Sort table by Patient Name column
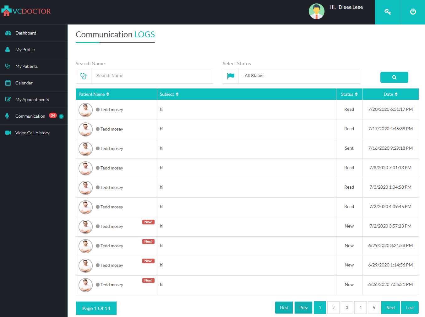 click(94, 94)
